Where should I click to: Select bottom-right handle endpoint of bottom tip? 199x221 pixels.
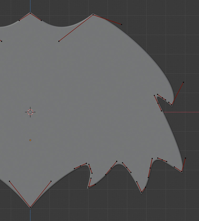tap(51, 181)
